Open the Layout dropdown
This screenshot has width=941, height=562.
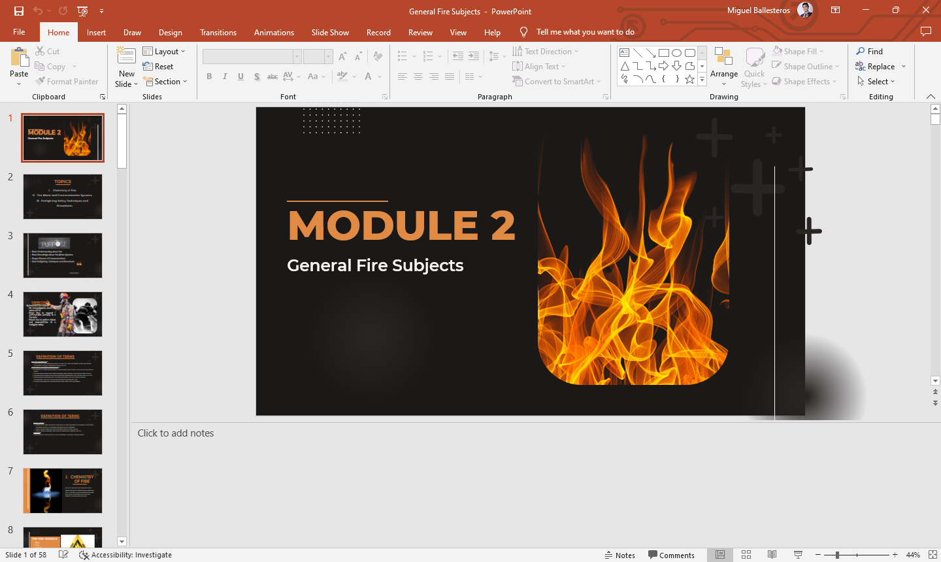(164, 52)
